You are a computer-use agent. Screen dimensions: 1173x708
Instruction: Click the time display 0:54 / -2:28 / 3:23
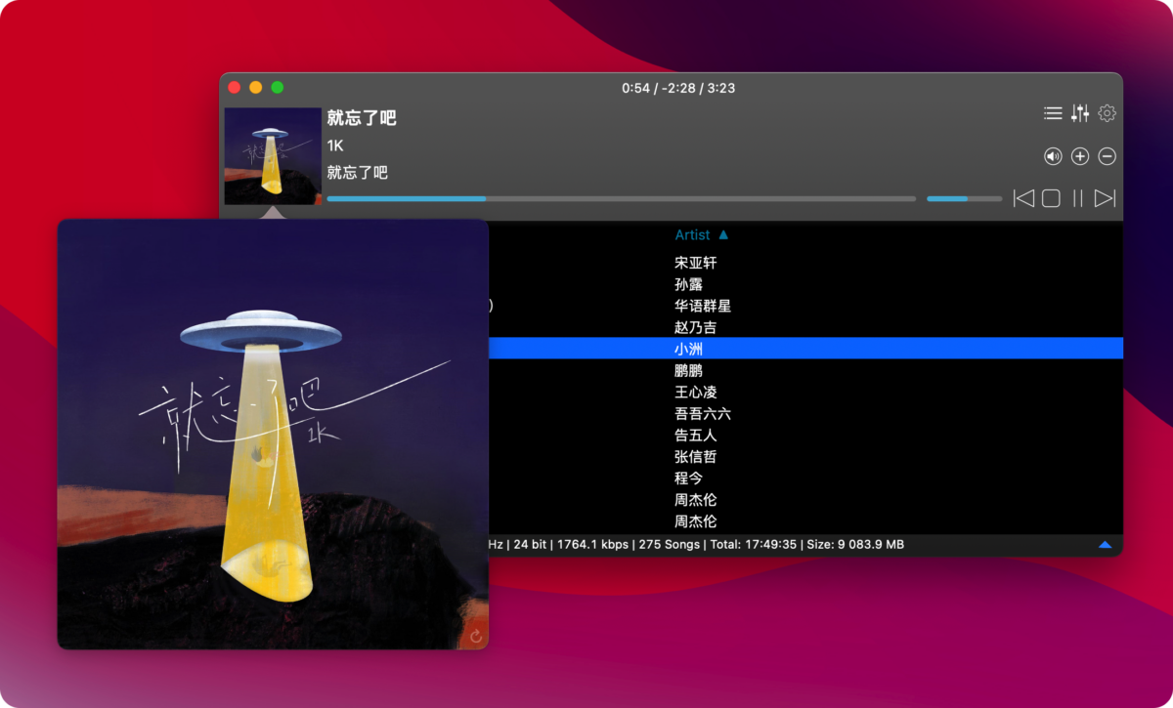(x=678, y=88)
